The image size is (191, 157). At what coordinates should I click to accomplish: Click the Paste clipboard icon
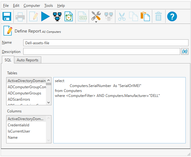tap(145, 16)
